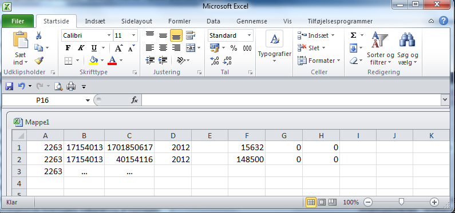This screenshot has height=213, width=455.
Task: Apply accounting currency format
Action: [x=215, y=48]
